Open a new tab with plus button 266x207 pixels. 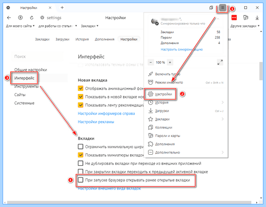pyautogui.click(x=62, y=8)
